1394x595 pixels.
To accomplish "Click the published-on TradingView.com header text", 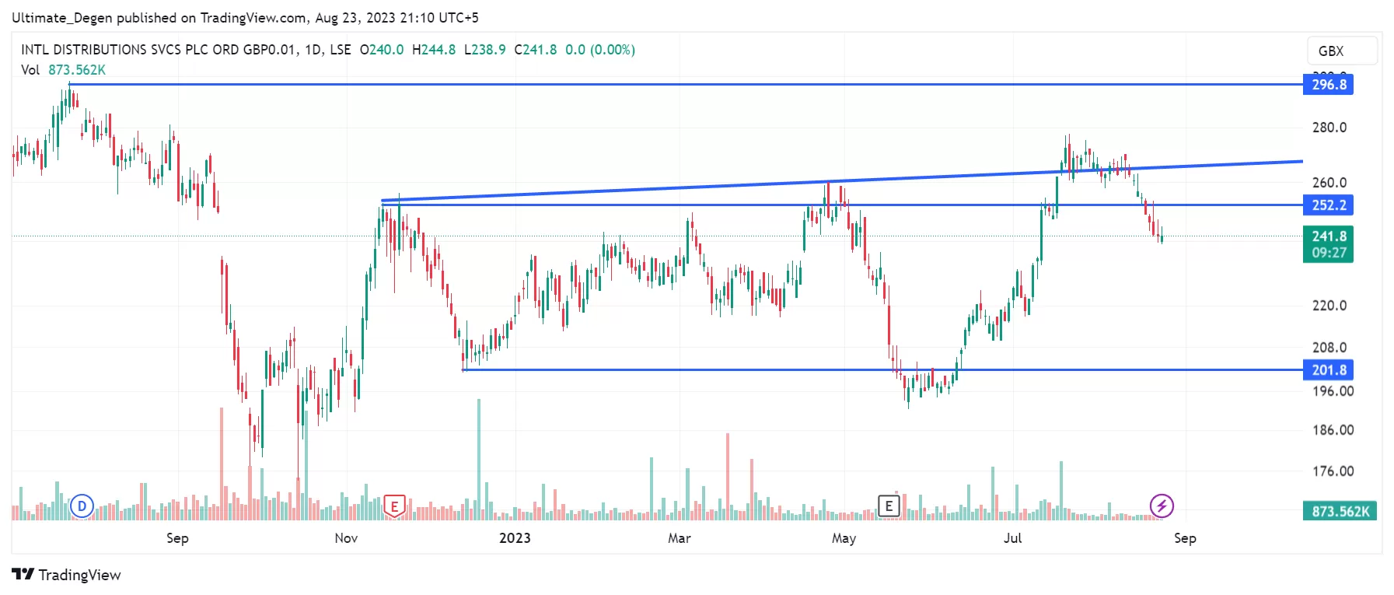I will pyautogui.click(x=245, y=17).
